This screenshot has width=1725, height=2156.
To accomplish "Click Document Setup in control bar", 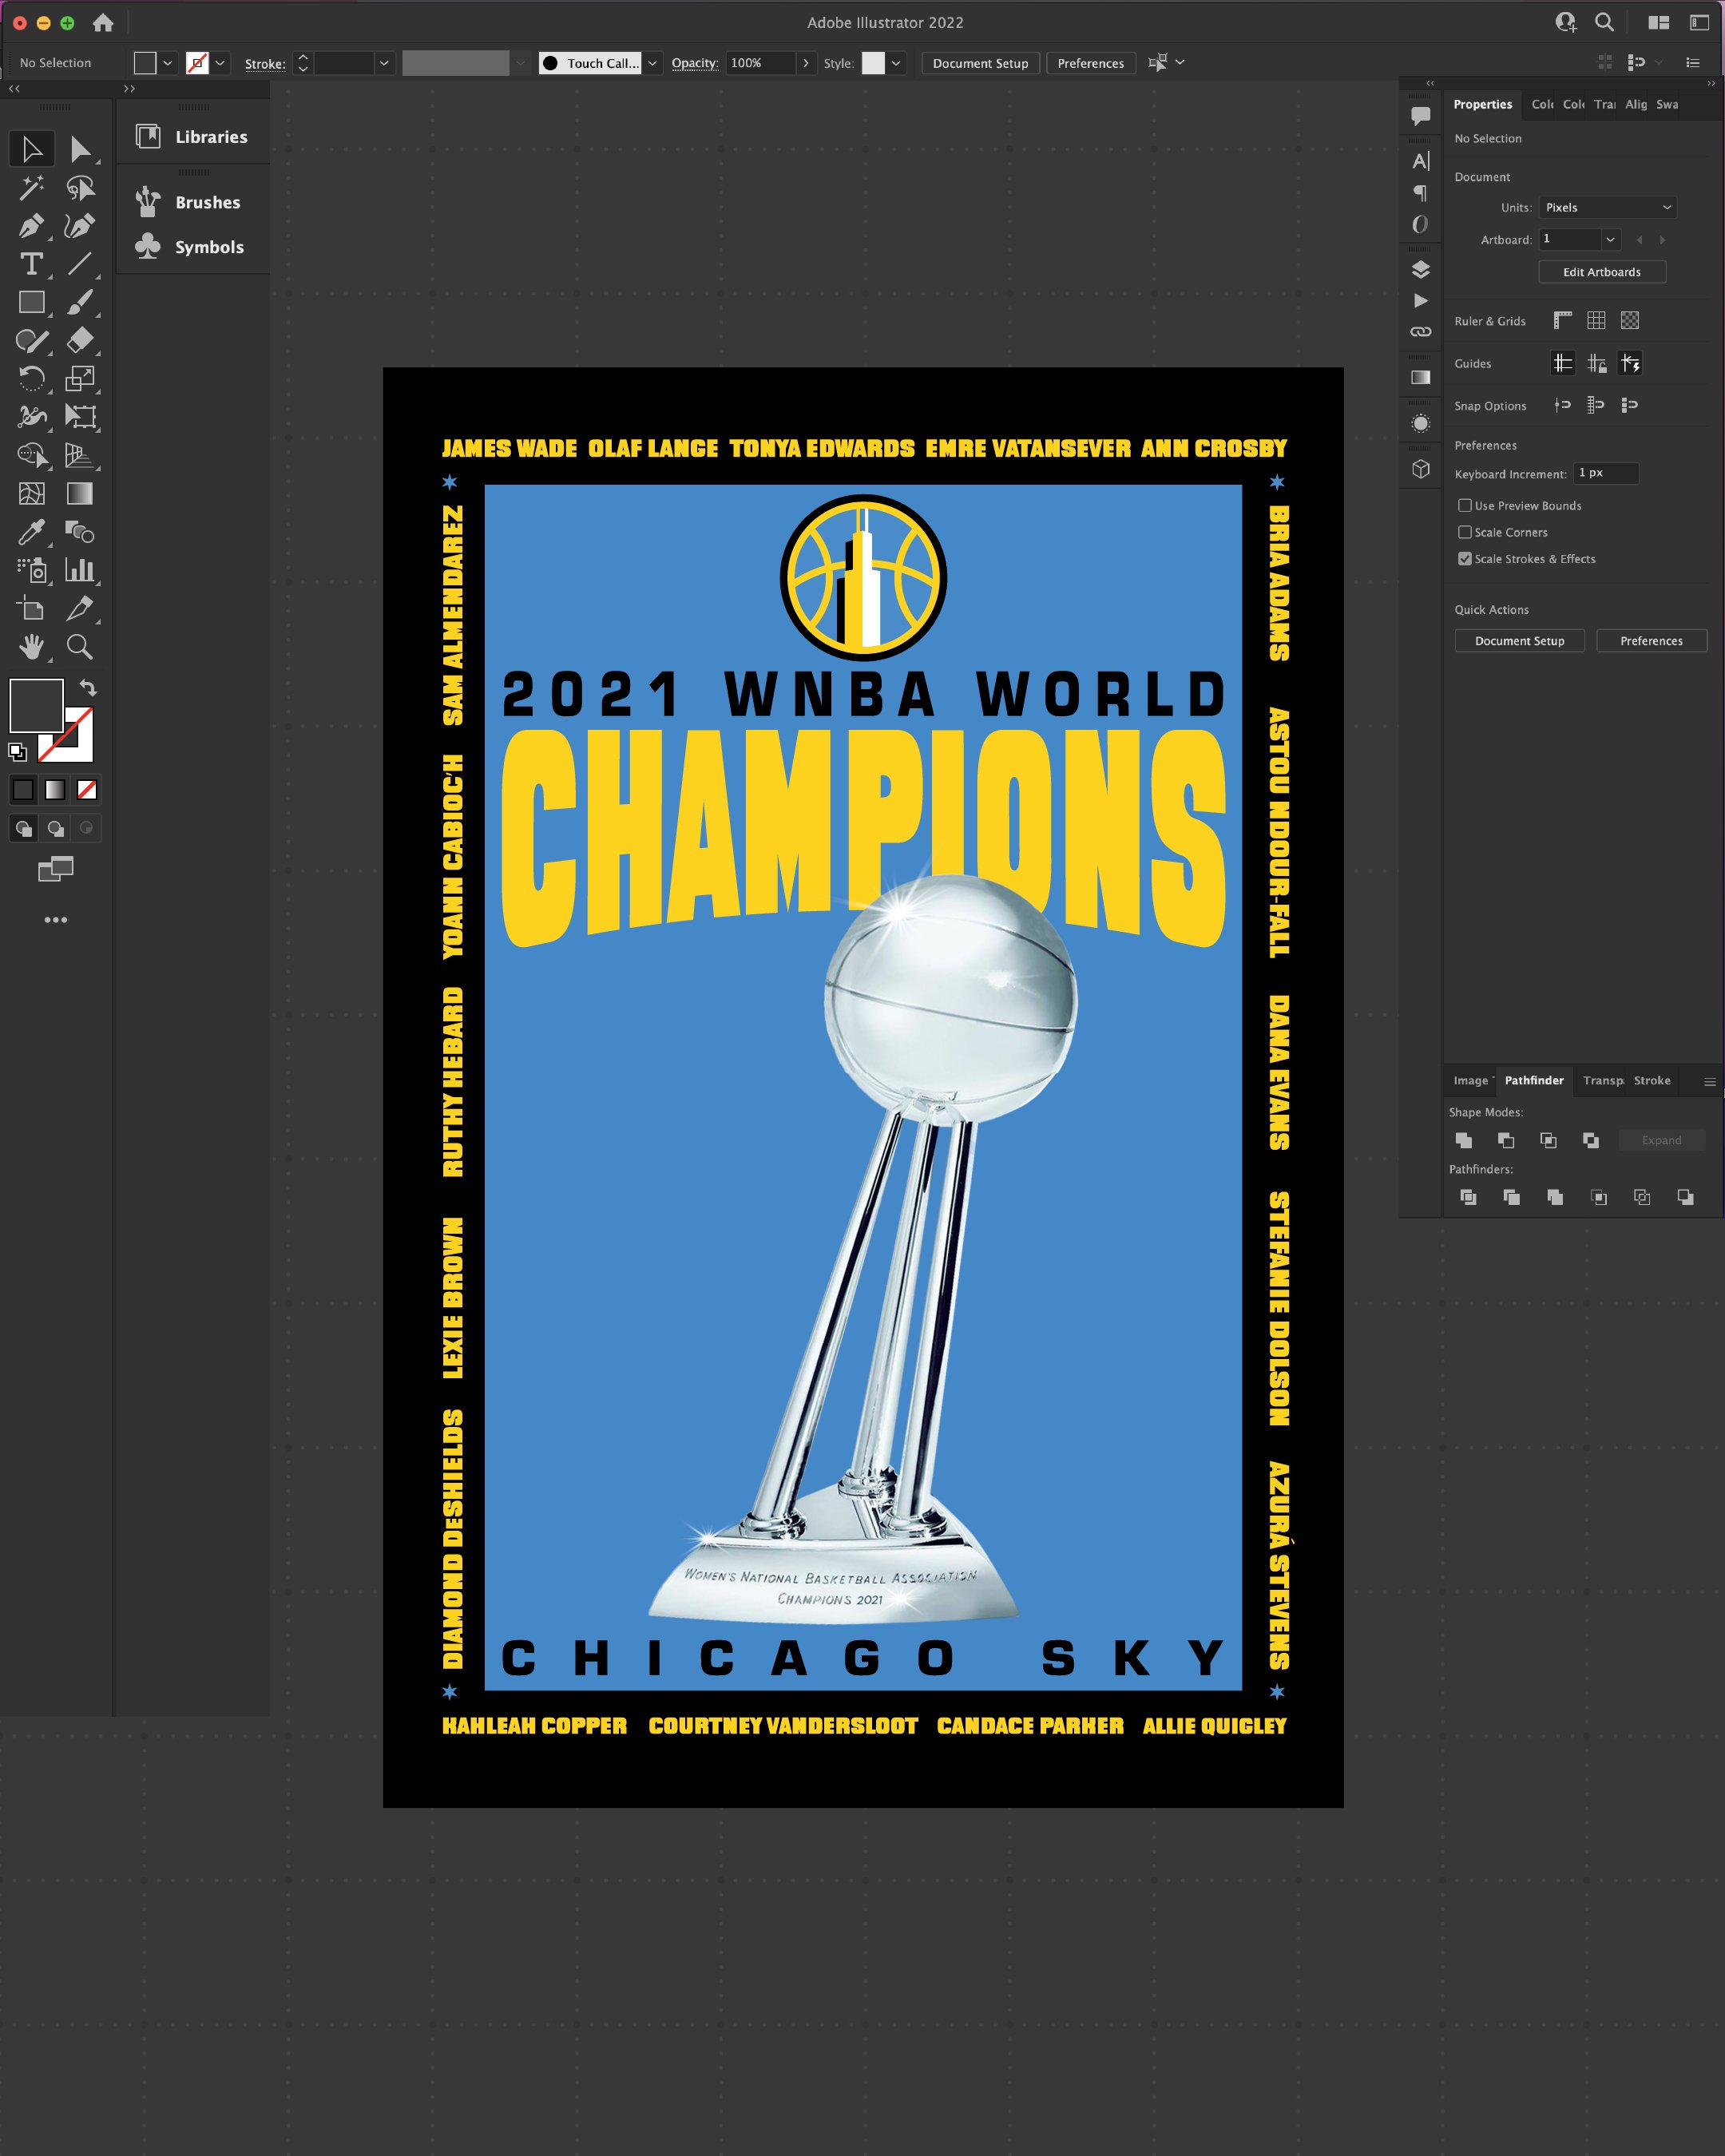I will coord(980,63).
